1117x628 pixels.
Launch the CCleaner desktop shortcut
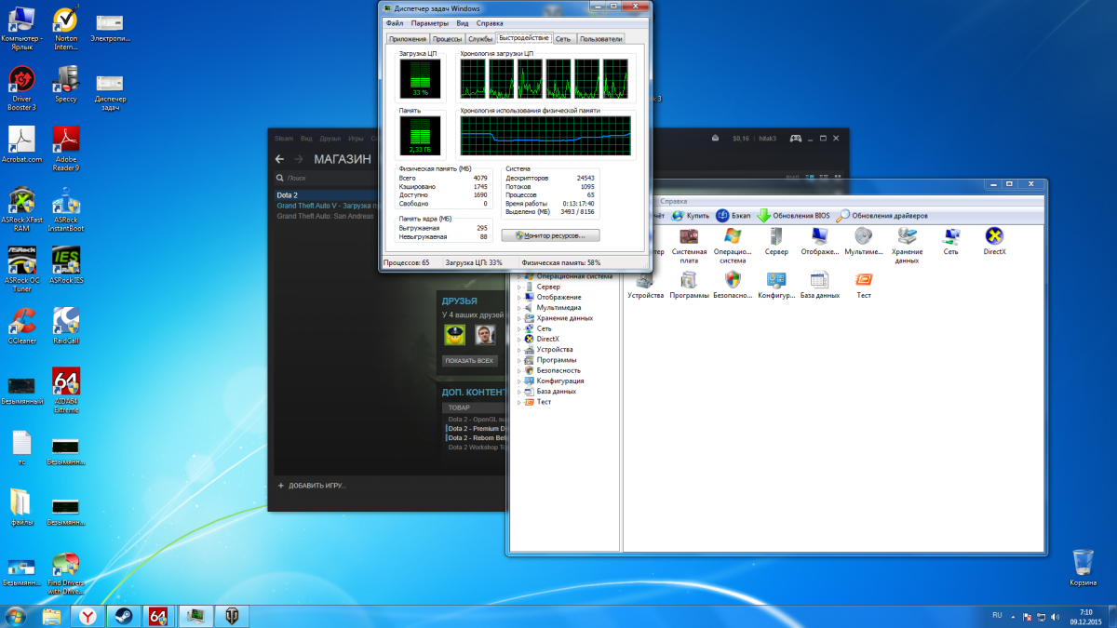(x=21, y=322)
